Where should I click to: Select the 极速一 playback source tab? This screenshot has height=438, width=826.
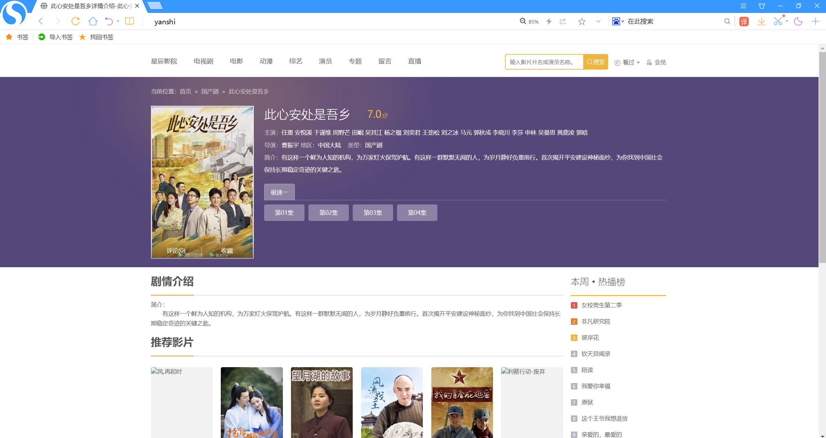pyautogui.click(x=279, y=192)
